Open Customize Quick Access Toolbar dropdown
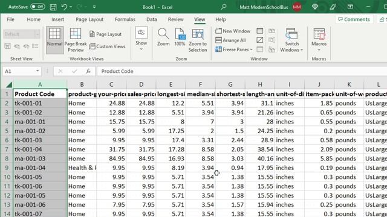 point(94,7)
